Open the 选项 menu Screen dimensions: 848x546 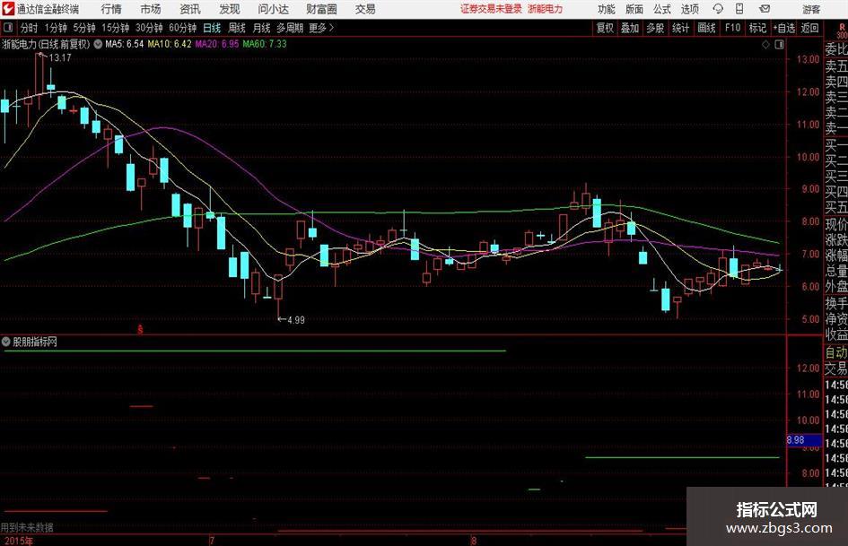689,9
